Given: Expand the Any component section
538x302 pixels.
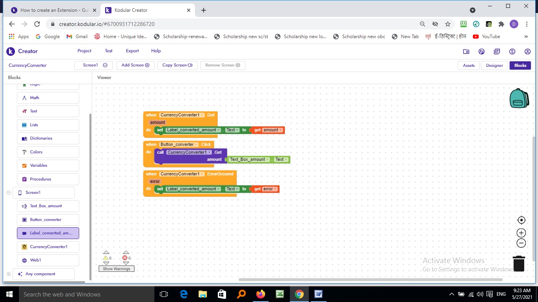Looking at the screenshot, I should point(9,274).
